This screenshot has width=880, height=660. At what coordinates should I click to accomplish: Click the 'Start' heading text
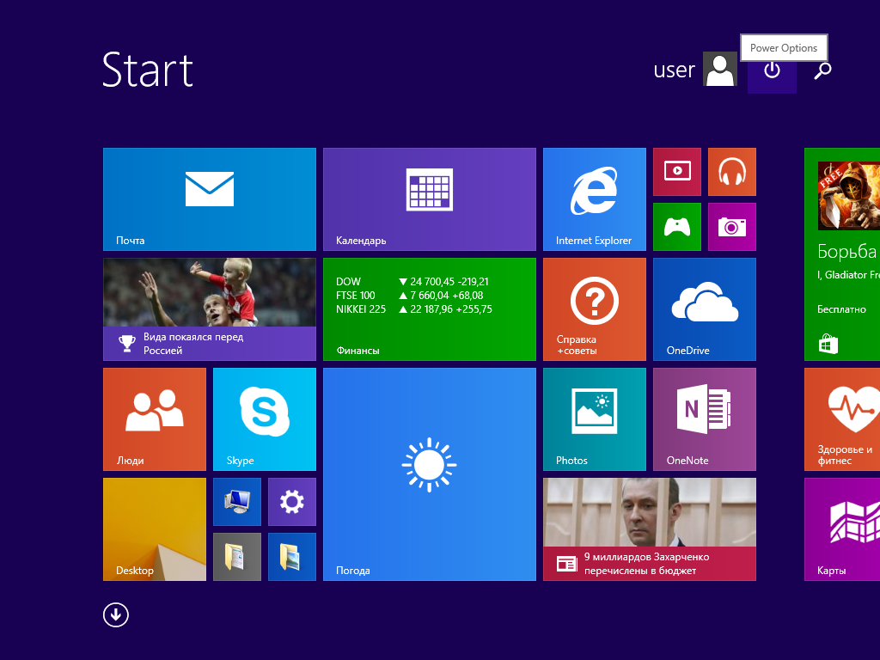click(148, 70)
